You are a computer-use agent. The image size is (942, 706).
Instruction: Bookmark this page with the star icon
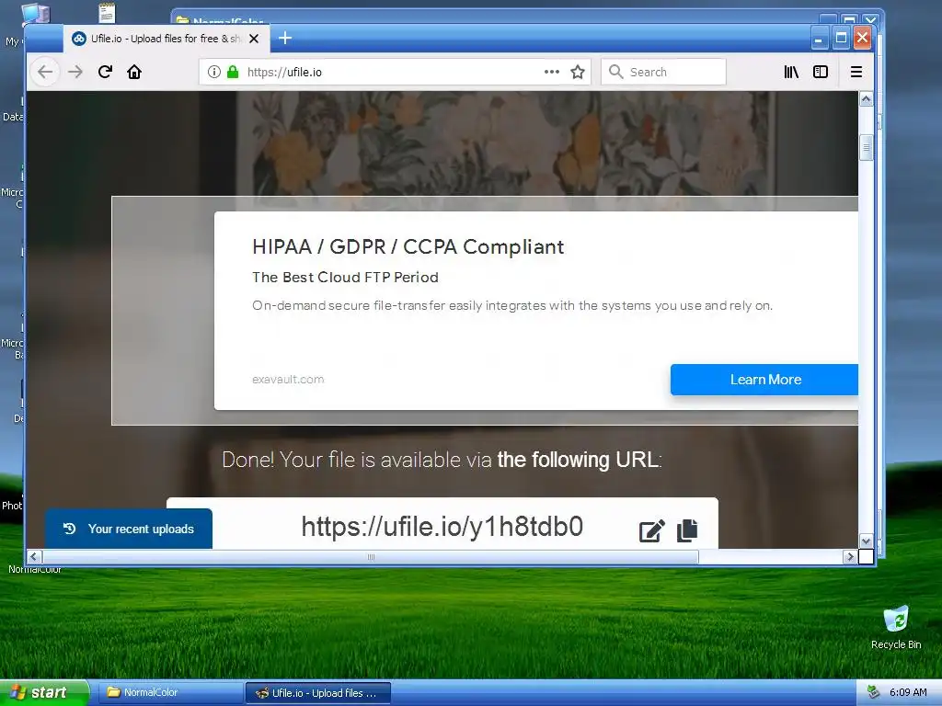click(578, 72)
